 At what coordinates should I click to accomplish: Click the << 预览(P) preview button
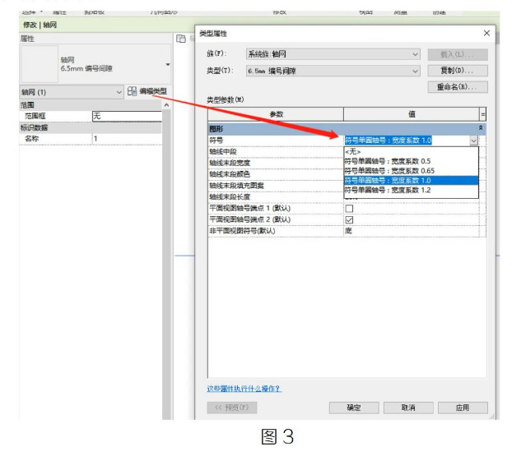click(x=232, y=408)
